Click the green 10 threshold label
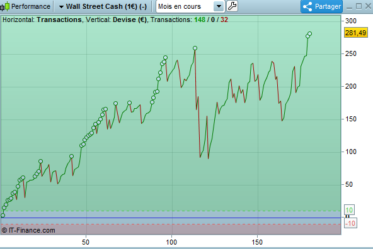This screenshot has height=249, width=373. tap(349, 210)
